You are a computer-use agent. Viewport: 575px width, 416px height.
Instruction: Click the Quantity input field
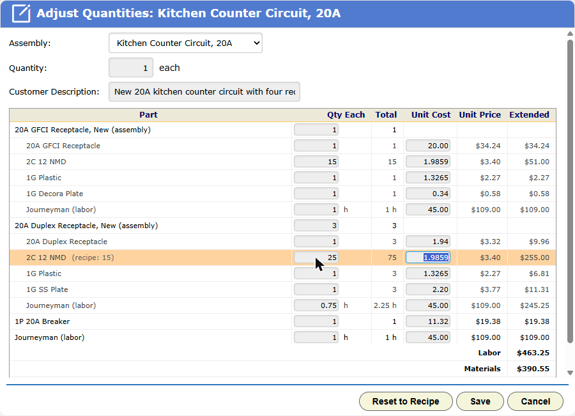(131, 68)
